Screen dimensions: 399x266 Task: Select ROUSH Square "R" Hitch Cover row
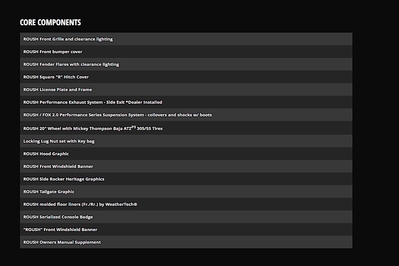tap(186, 77)
